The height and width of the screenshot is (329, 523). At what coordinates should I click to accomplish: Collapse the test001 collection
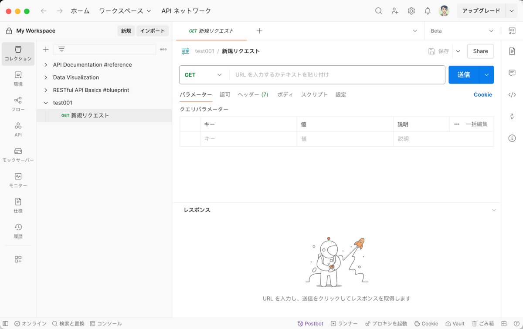(46, 103)
